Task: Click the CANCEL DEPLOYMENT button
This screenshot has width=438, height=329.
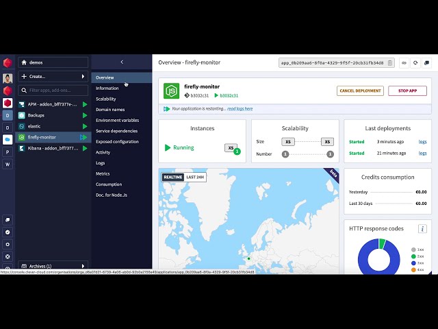Action: [360, 91]
